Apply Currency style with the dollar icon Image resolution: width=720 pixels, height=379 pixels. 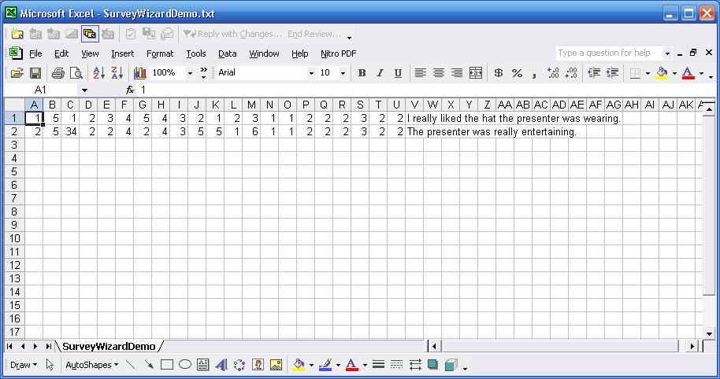tap(499, 73)
